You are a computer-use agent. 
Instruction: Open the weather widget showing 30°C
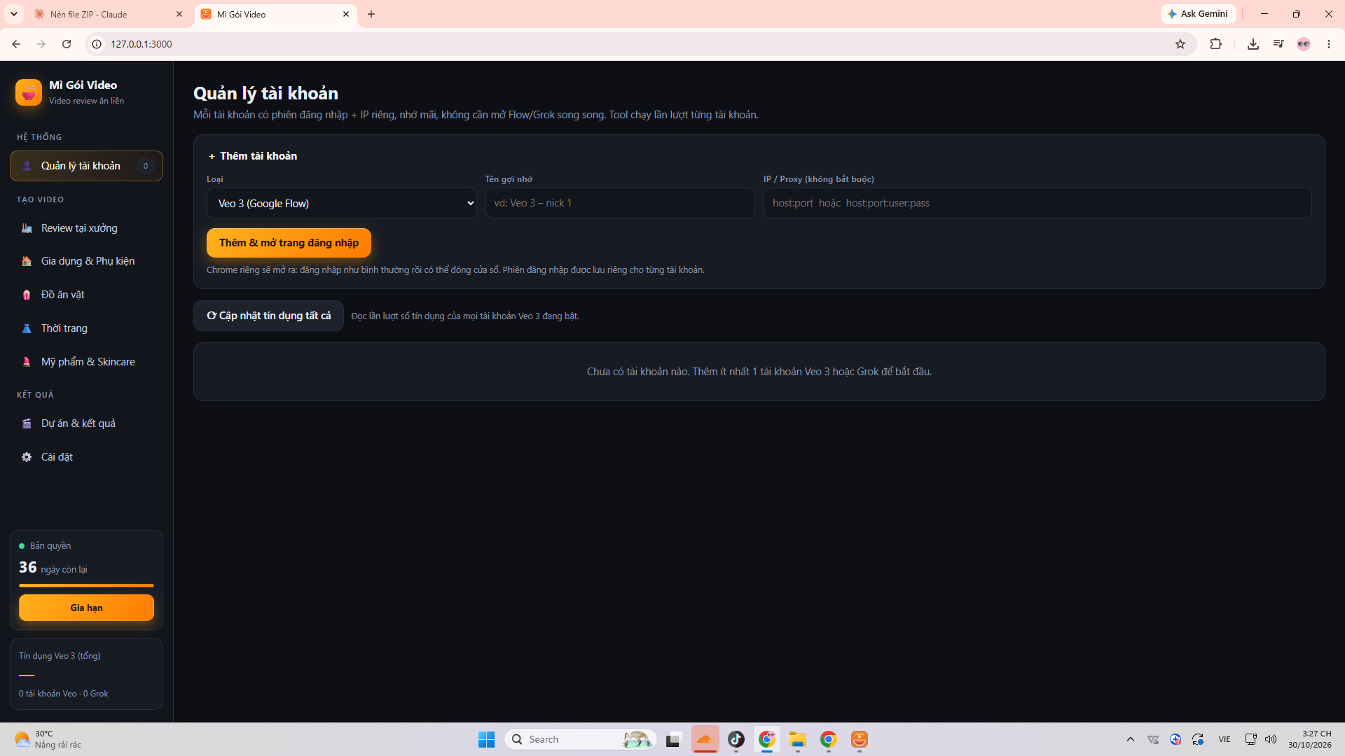(48, 739)
